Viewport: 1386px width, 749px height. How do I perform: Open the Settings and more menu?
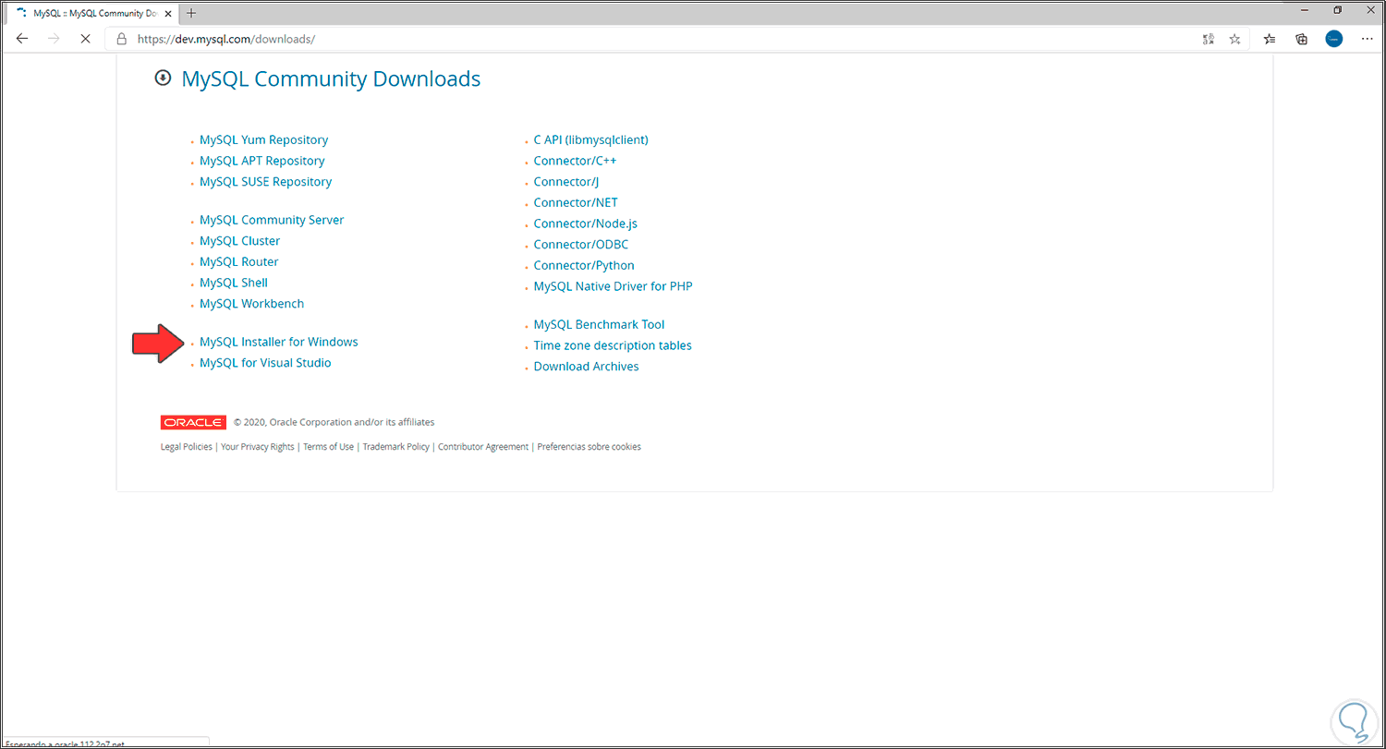click(1368, 39)
